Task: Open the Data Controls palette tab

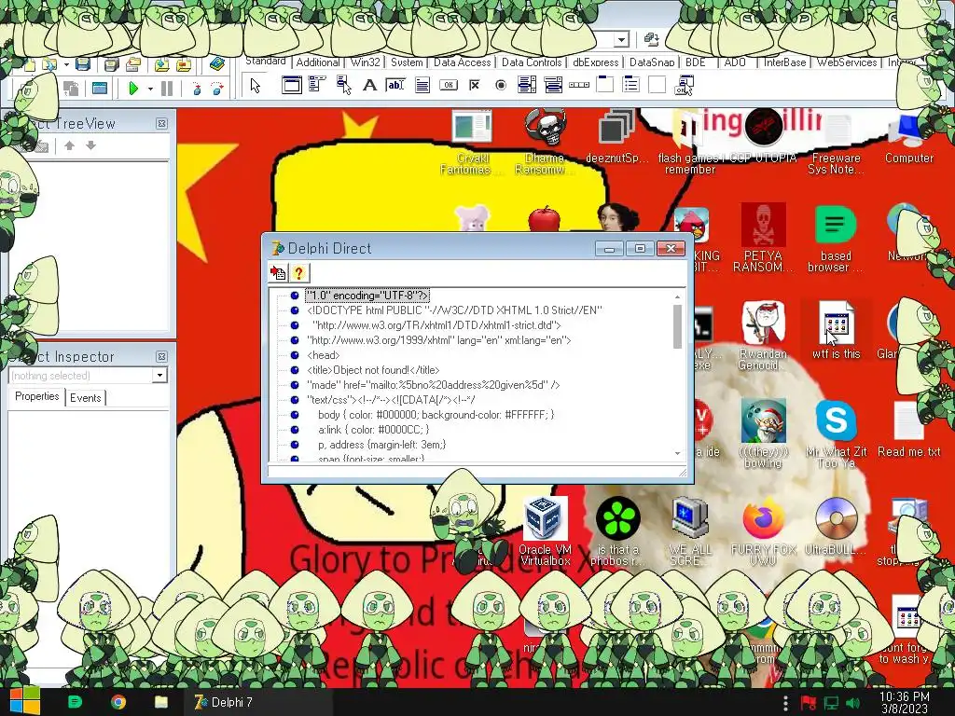Action: [x=531, y=62]
